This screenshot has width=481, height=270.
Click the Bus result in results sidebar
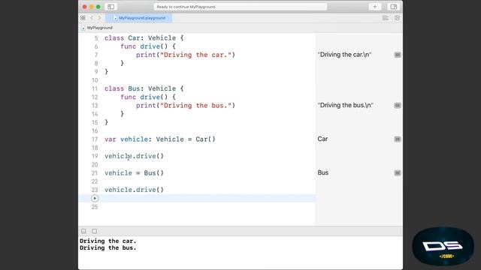click(323, 172)
